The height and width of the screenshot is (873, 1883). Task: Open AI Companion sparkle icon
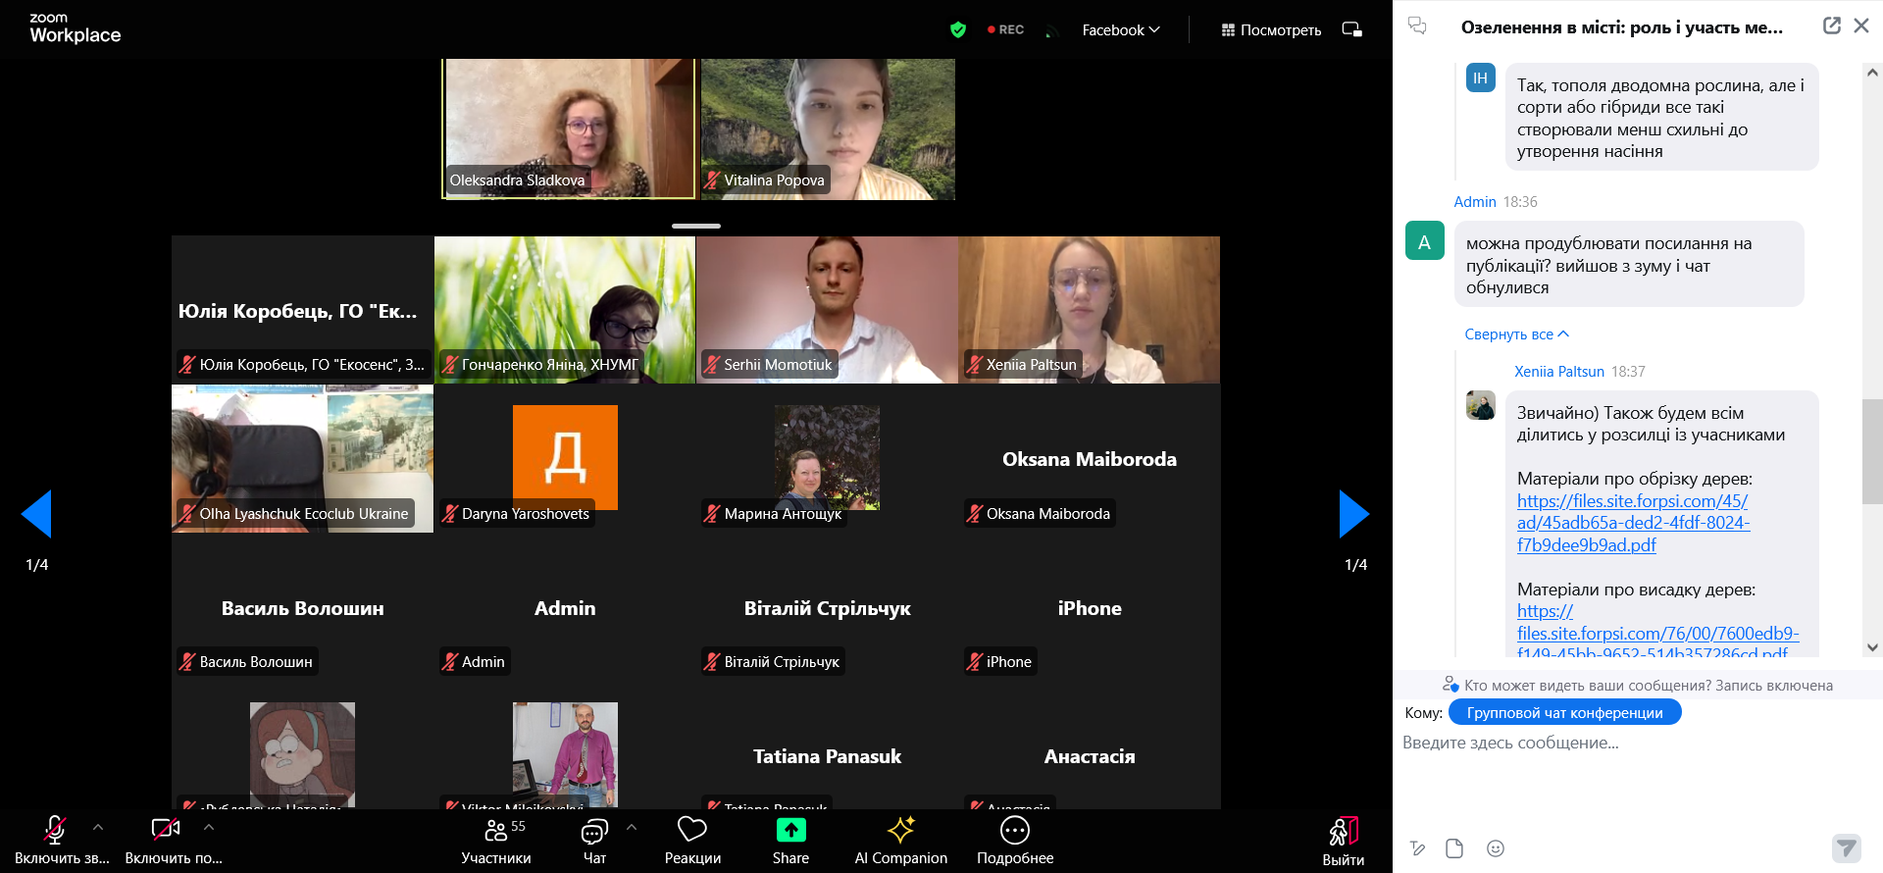(900, 831)
